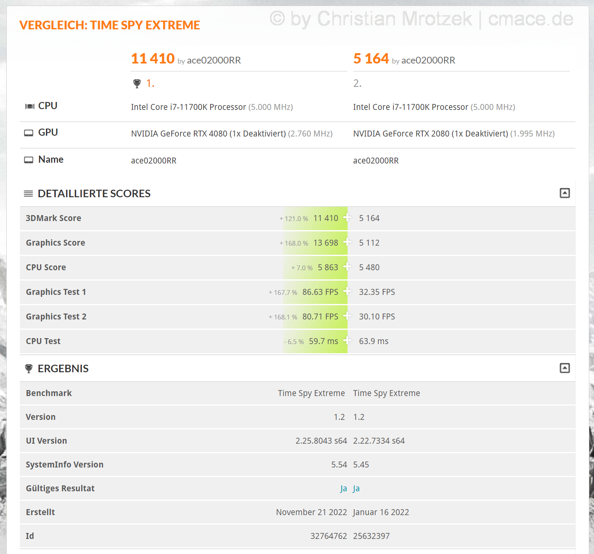Click the plus icon in CPU Test row
The width and height of the screenshot is (594, 554).
(x=347, y=341)
